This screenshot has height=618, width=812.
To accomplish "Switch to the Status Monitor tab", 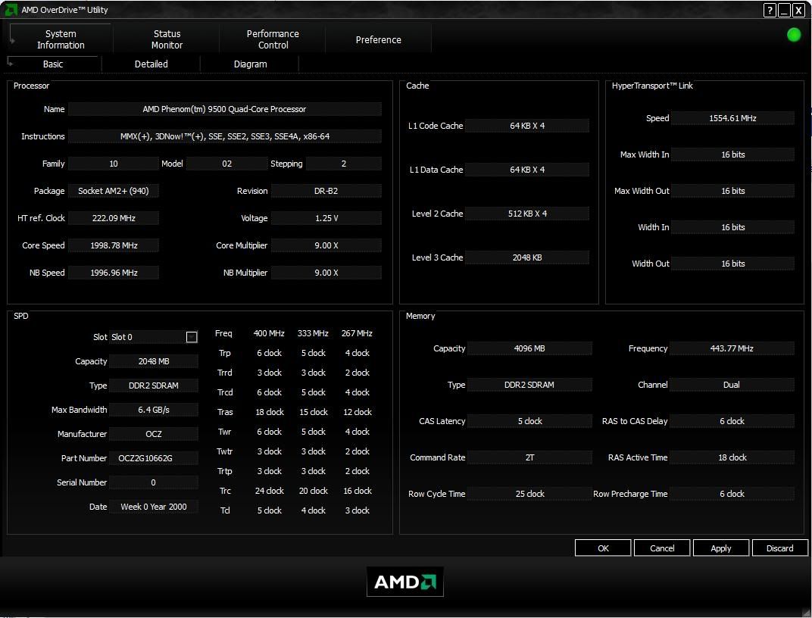I will 167,39.
